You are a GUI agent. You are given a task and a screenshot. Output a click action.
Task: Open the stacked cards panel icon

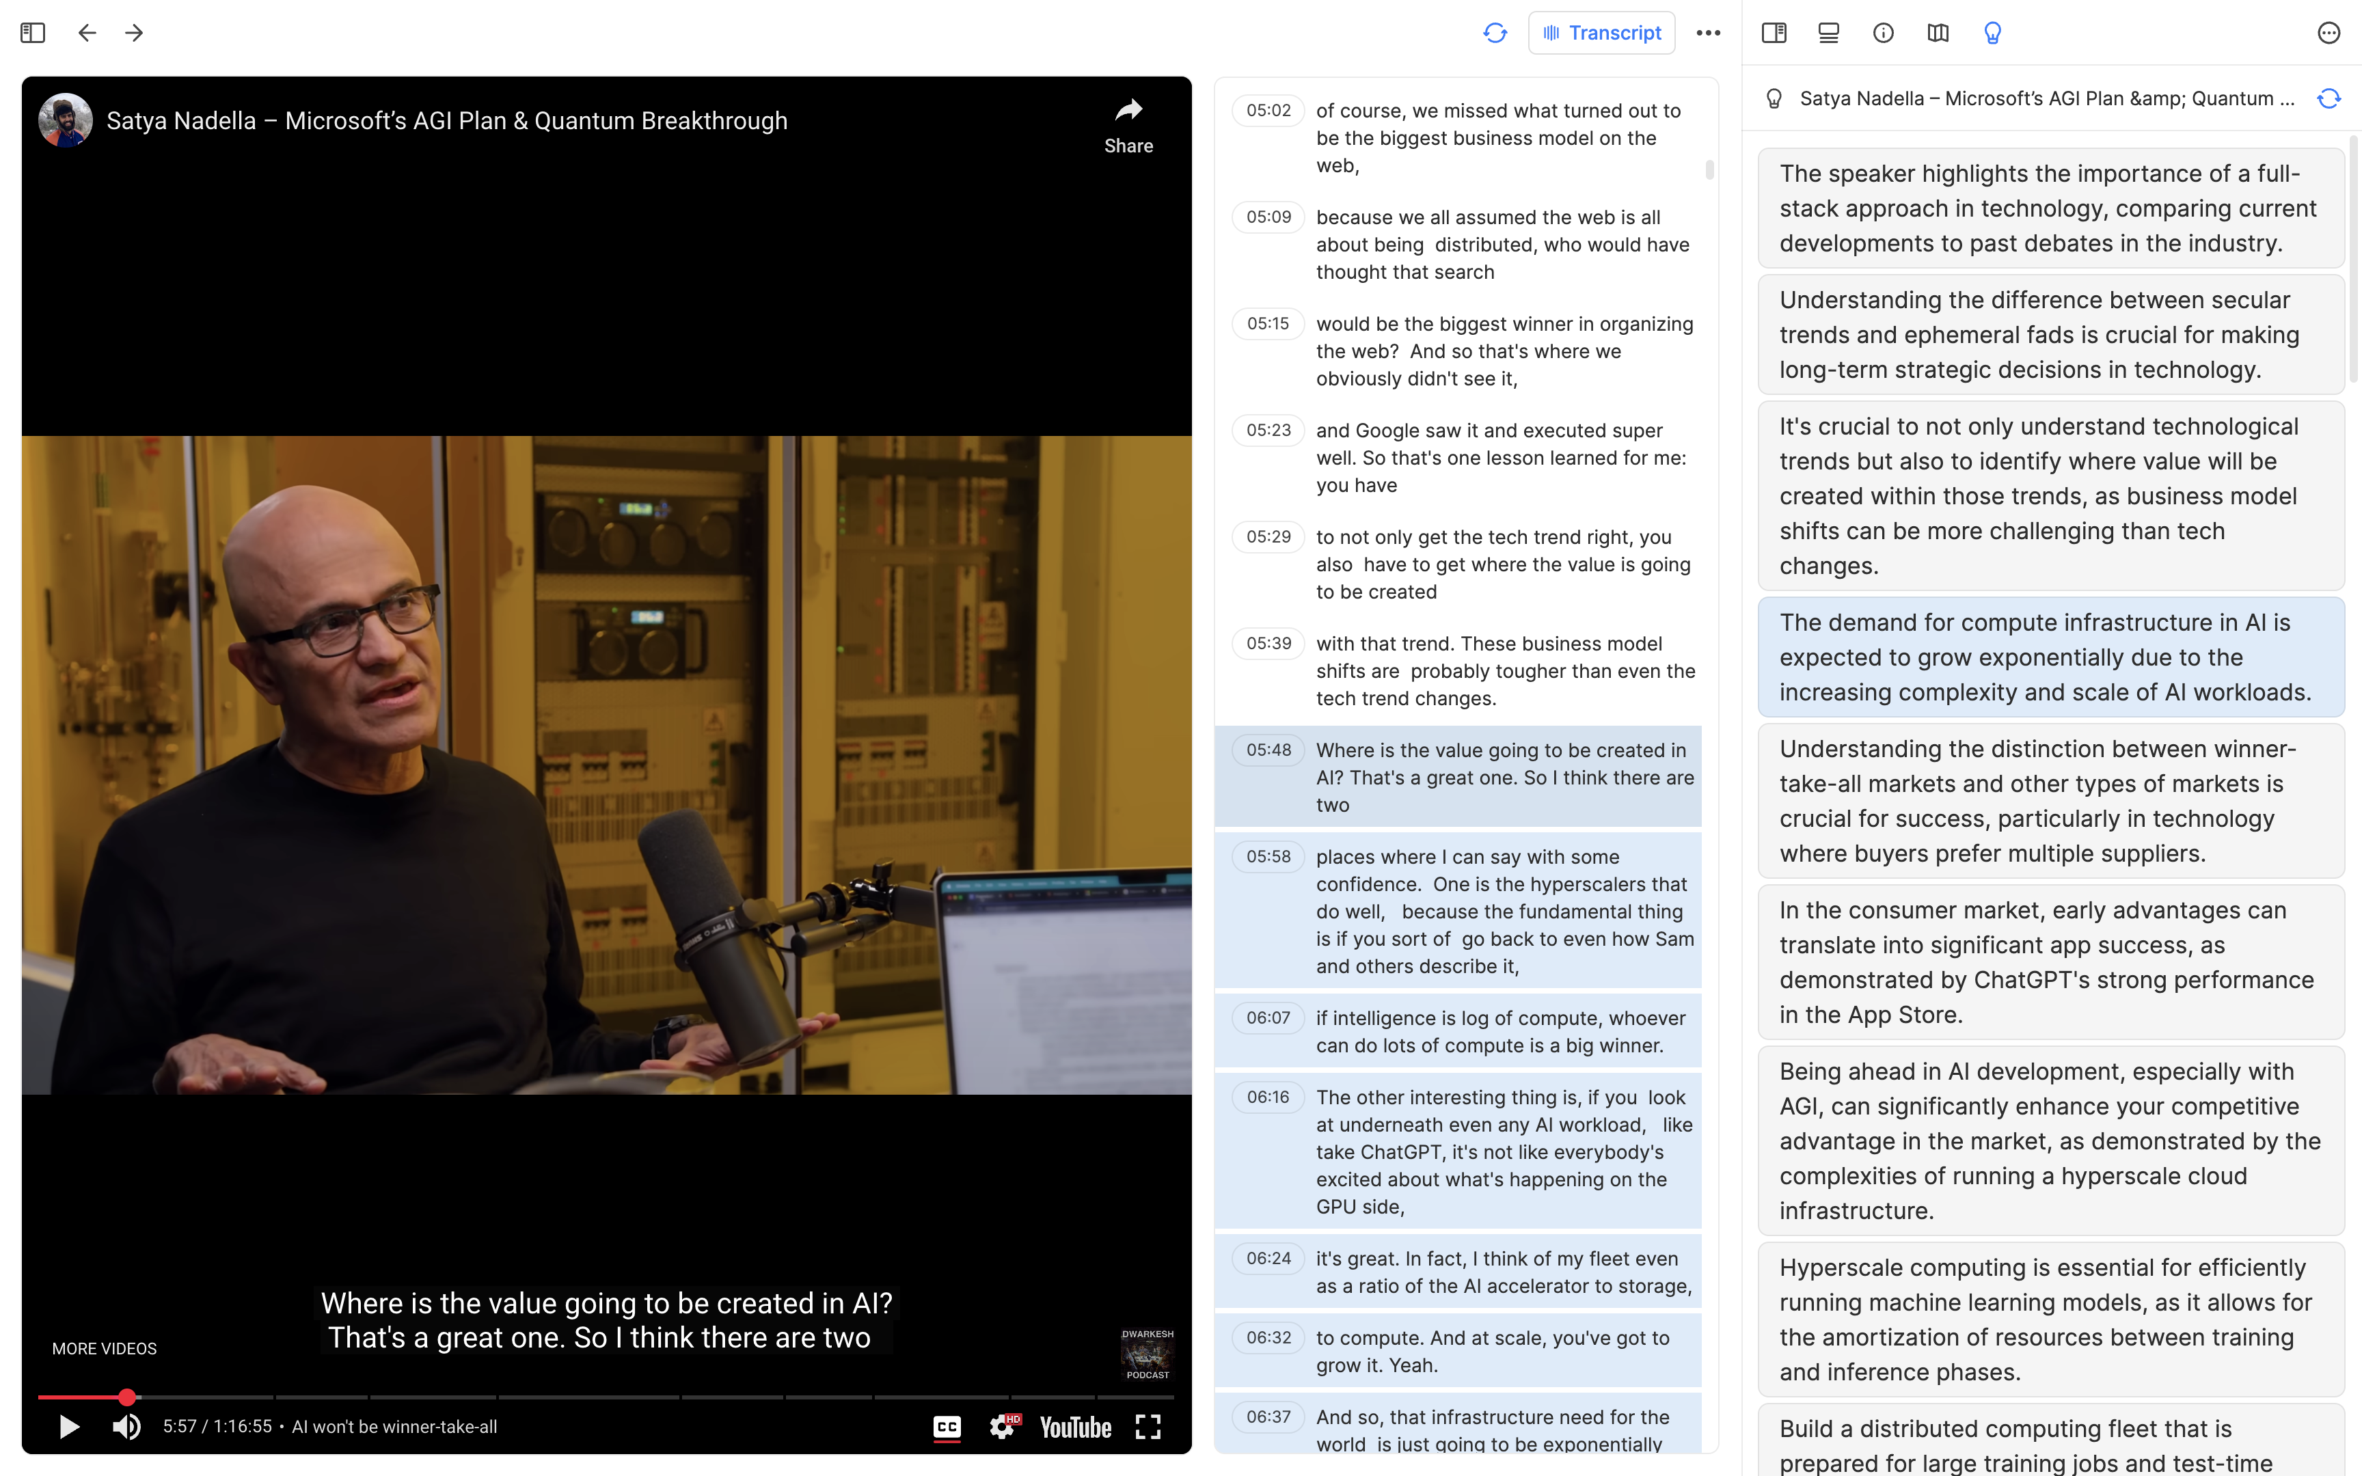[1829, 33]
